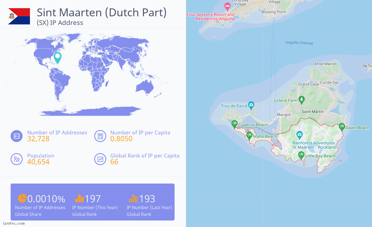Click the Trou de David camera marker
Screen dimensions: 372x227
pyautogui.click(x=251, y=105)
